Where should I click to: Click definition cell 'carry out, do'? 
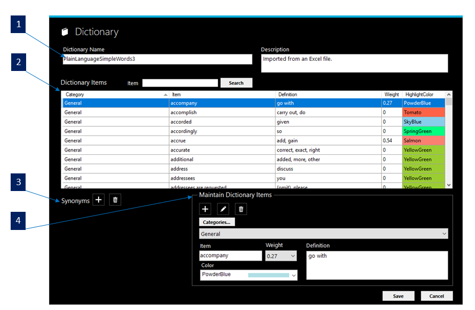pyautogui.click(x=328, y=113)
